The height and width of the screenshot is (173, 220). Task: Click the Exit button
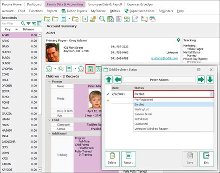click(x=207, y=159)
